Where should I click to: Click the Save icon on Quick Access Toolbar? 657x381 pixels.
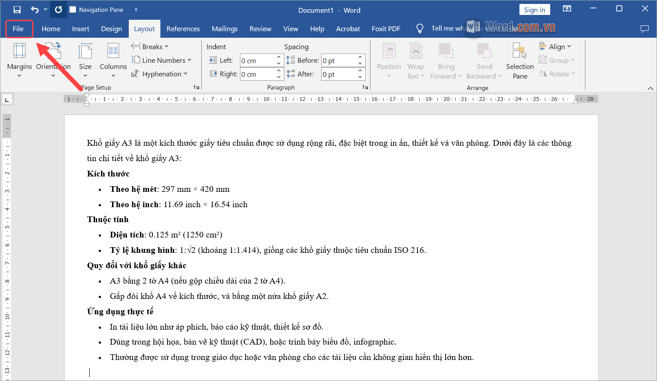coord(17,9)
